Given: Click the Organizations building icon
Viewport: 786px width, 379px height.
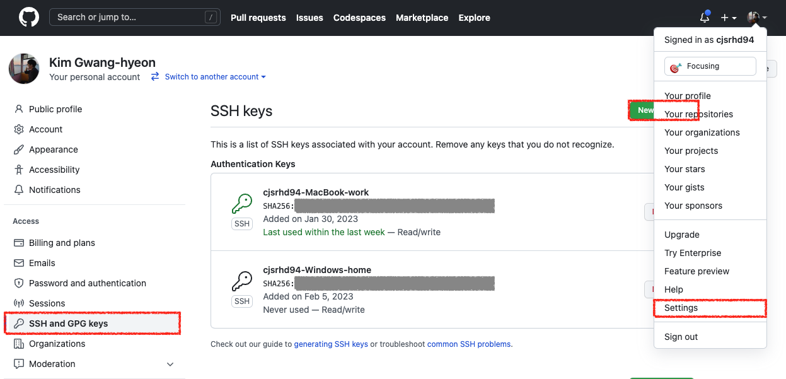Looking at the screenshot, I should click(18, 344).
